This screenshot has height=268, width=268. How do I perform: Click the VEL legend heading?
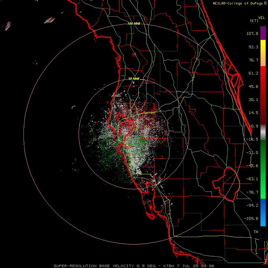(x=261, y=18)
